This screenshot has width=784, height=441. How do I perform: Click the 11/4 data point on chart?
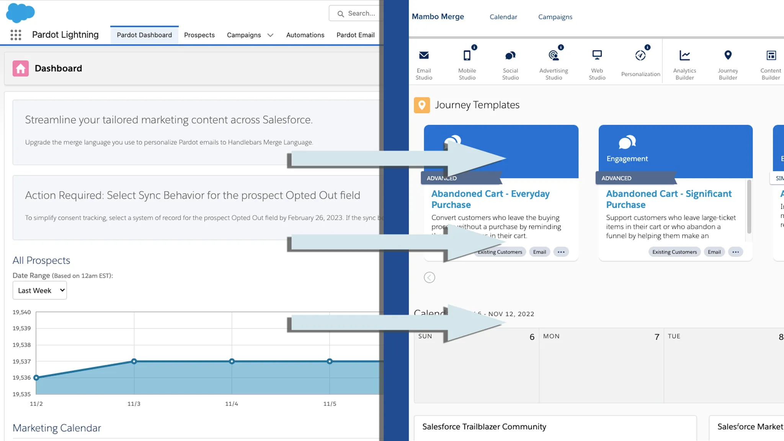232,361
